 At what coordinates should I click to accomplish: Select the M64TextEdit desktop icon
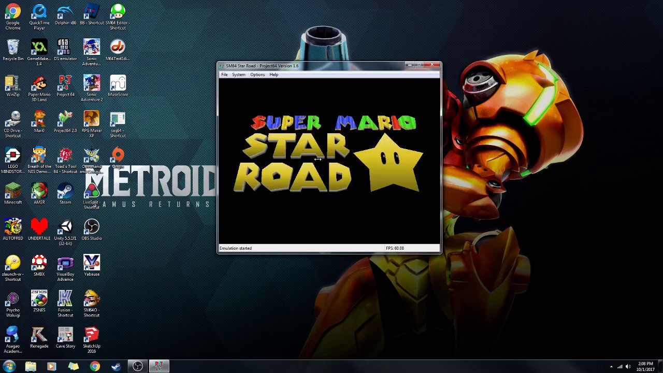click(118, 50)
